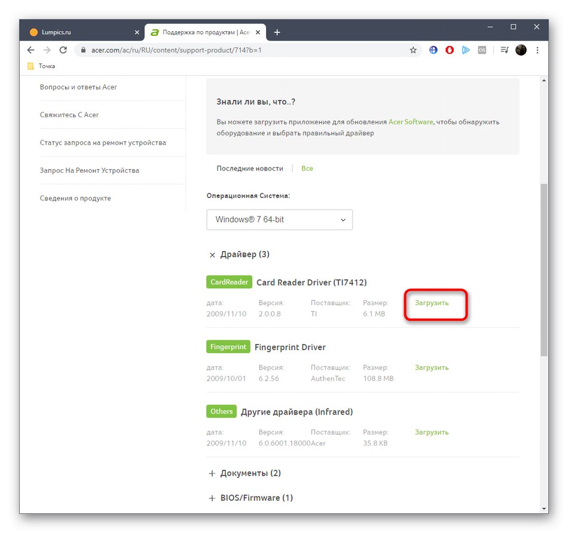Viewport: 568px width, 533px height.
Task: Click the size value 108.8 MB
Action: coord(378,378)
